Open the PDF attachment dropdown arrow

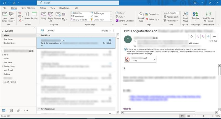pyautogui.click(x=154, y=59)
